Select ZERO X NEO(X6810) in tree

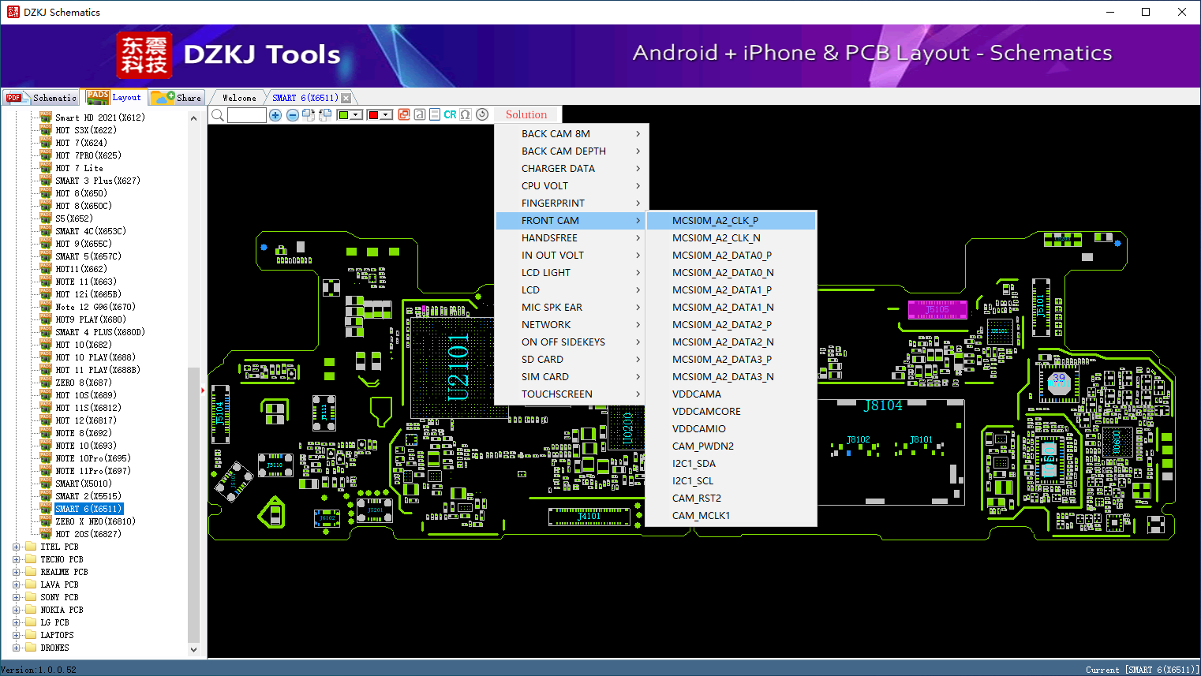pyautogui.click(x=95, y=521)
